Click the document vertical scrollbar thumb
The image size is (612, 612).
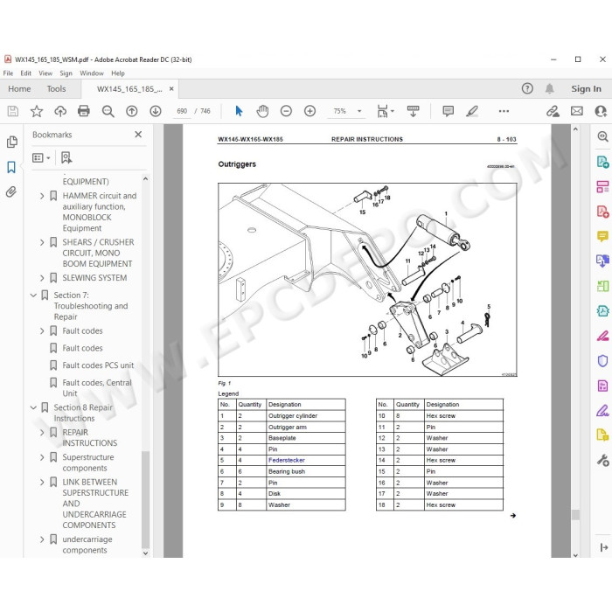pyautogui.click(x=575, y=515)
